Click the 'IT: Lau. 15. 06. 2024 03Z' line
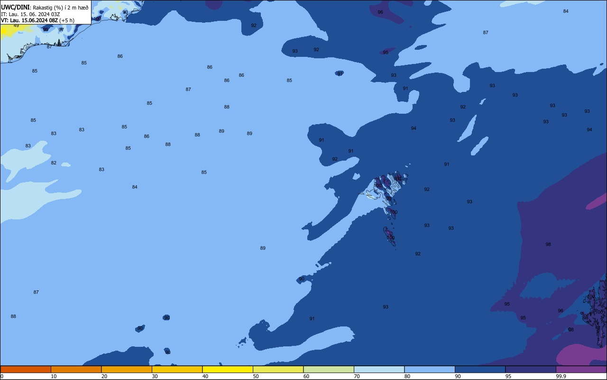Image resolution: width=607 pixels, height=380 pixels. (x=30, y=14)
